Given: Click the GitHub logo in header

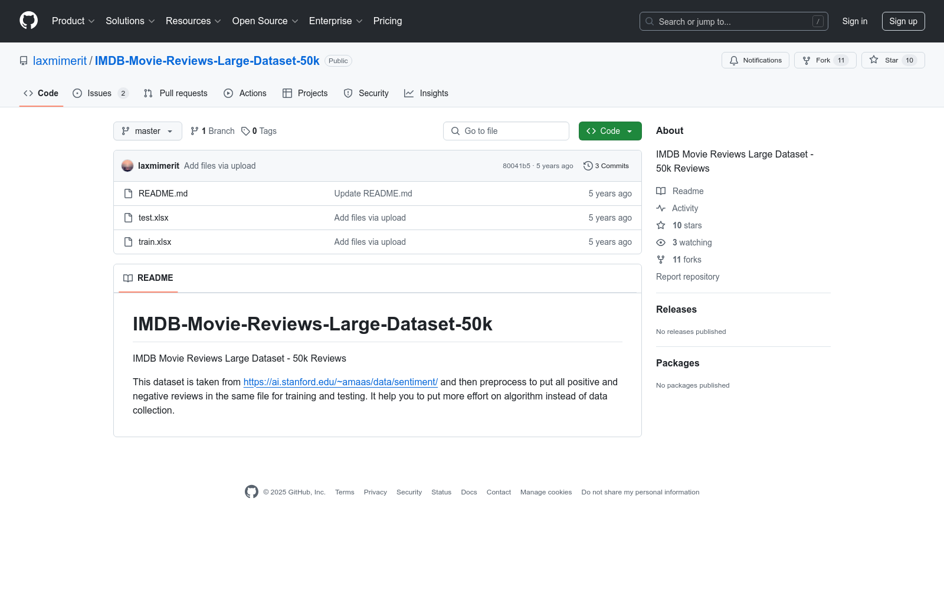Looking at the screenshot, I should click(28, 21).
